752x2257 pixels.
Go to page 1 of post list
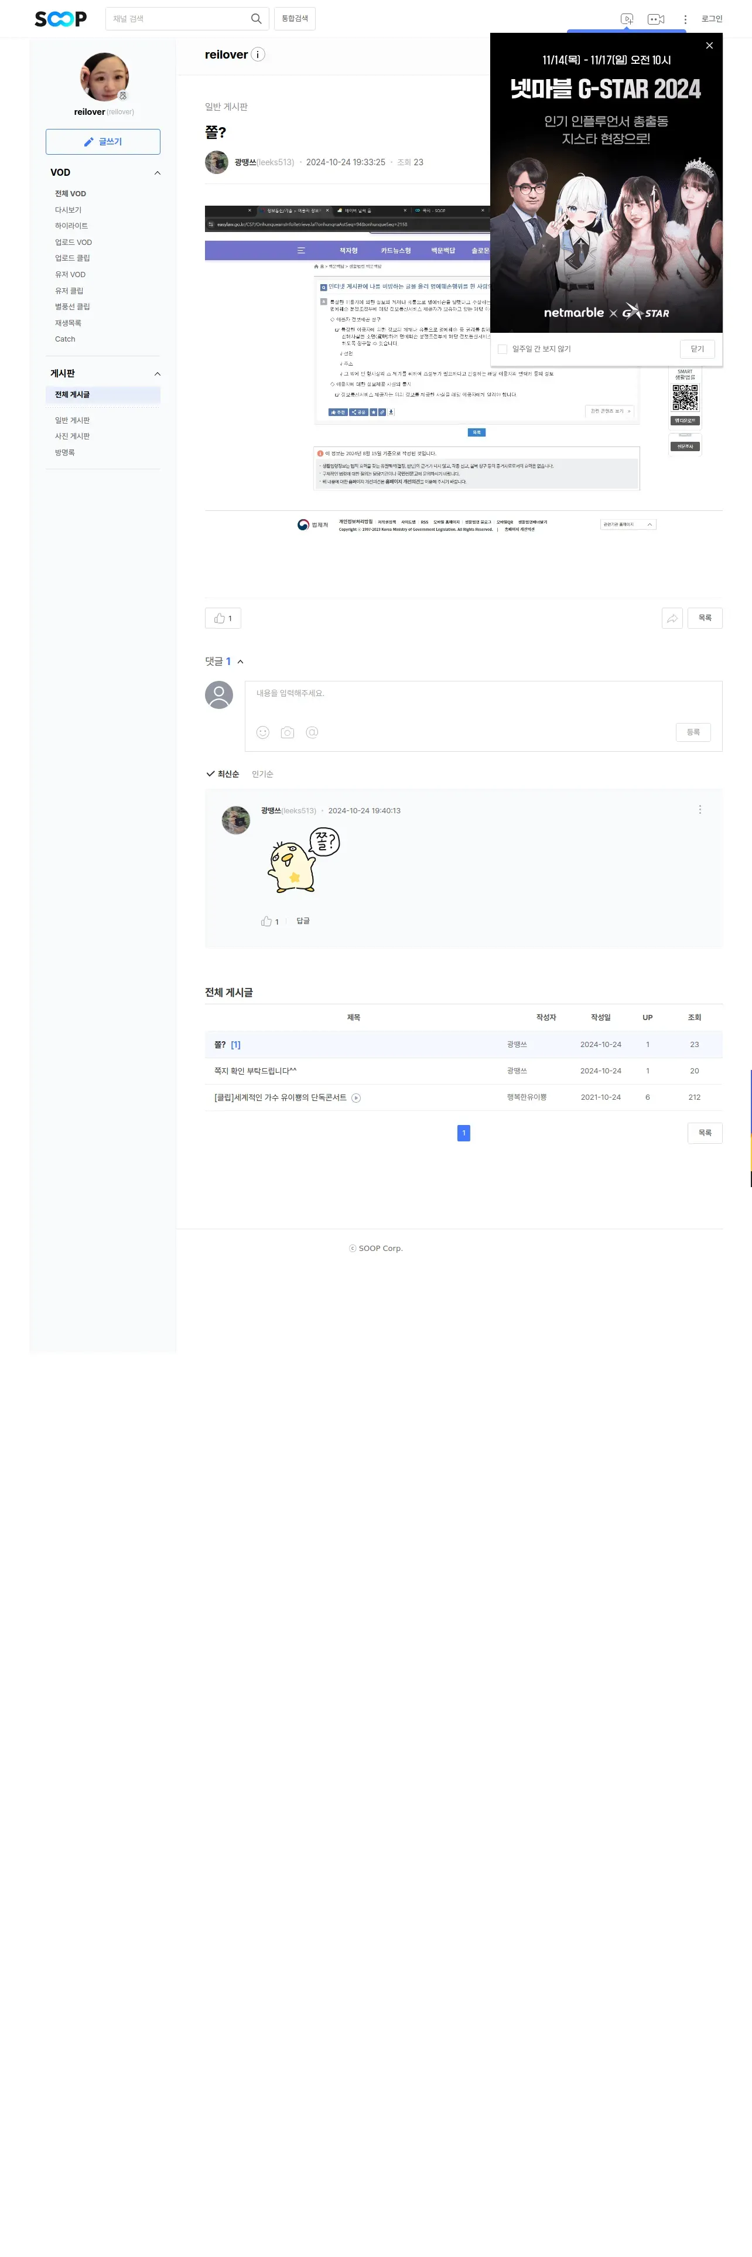464,1134
